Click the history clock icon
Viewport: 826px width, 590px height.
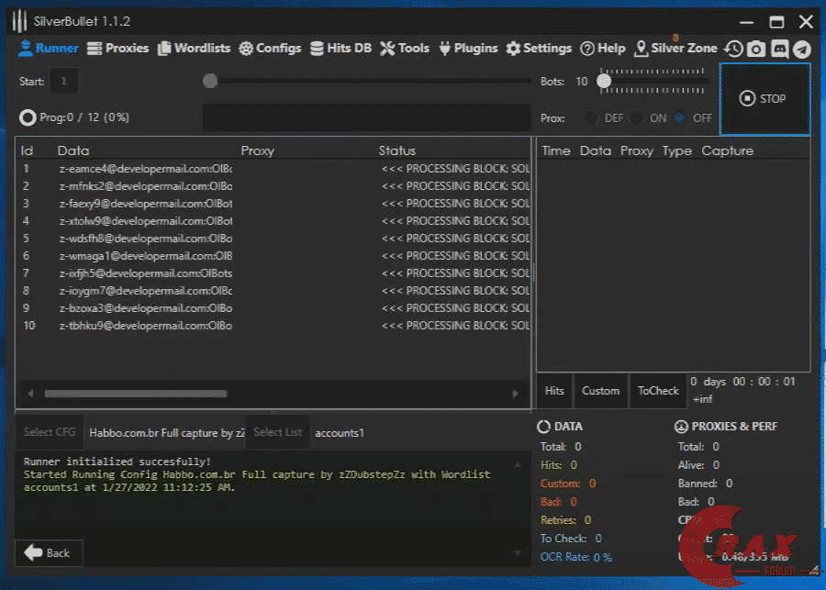[733, 49]
